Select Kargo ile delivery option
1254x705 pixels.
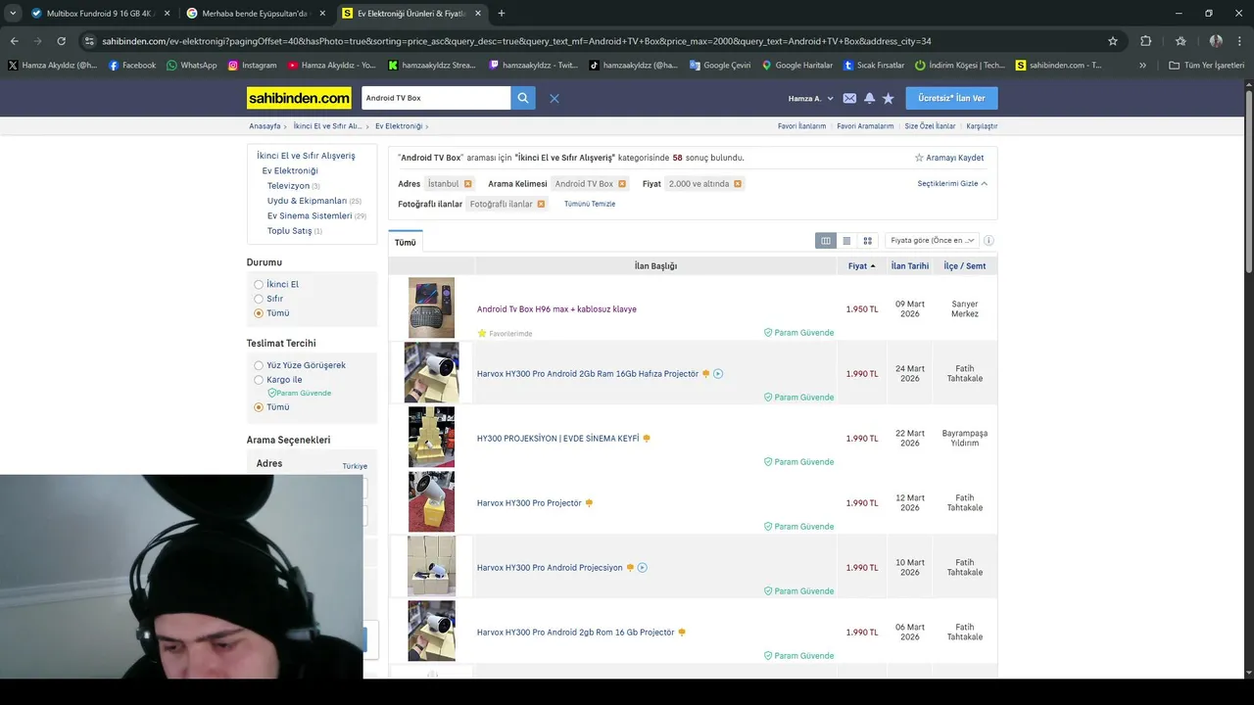point(259,380)
